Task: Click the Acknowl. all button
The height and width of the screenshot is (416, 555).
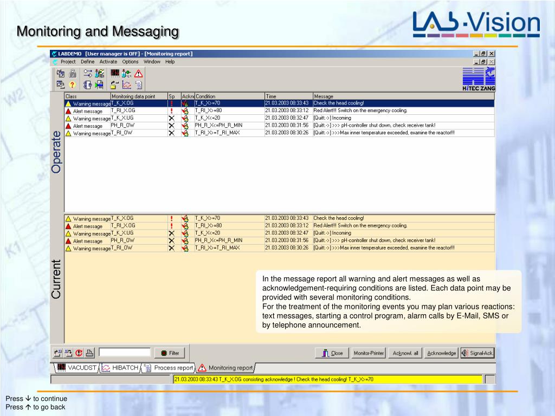Action: tap(405, 353)
